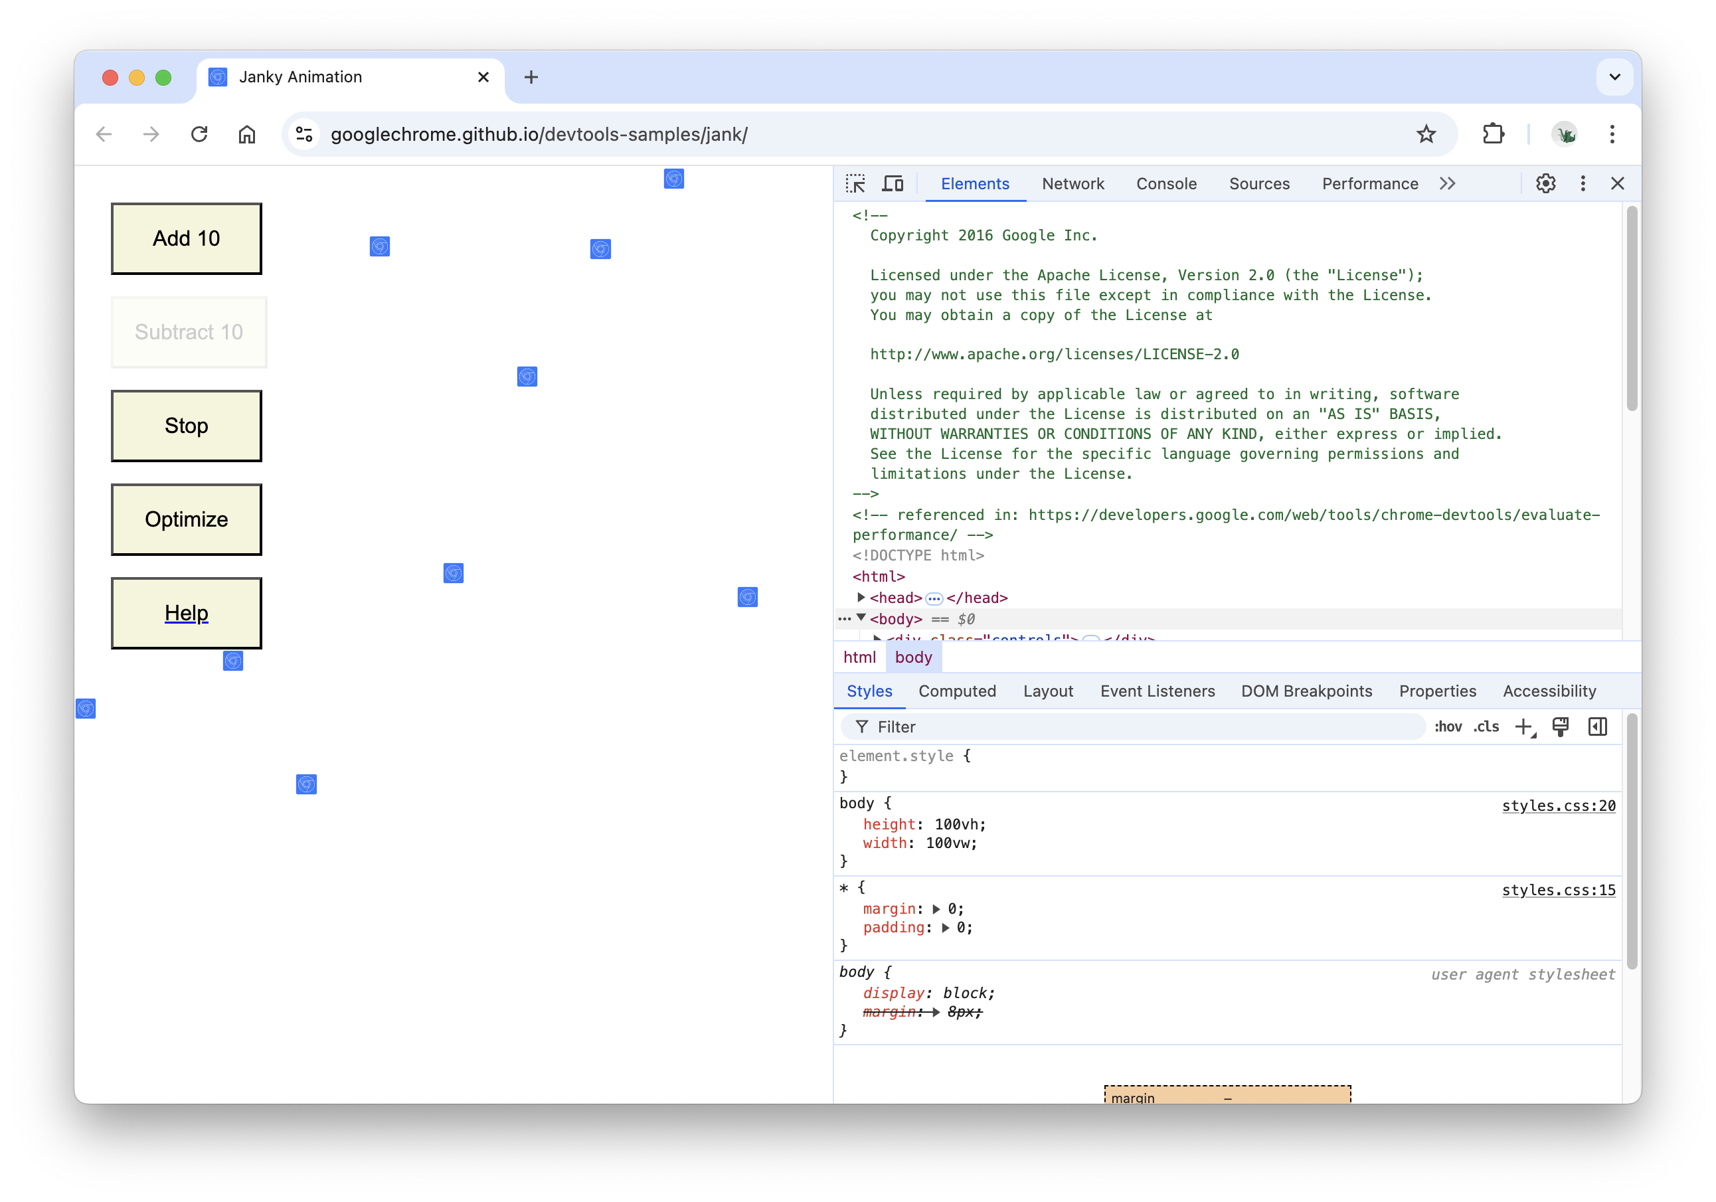Switch to the Event Listeners tab
The image size is (1716, 1202).
point(1156,691)
